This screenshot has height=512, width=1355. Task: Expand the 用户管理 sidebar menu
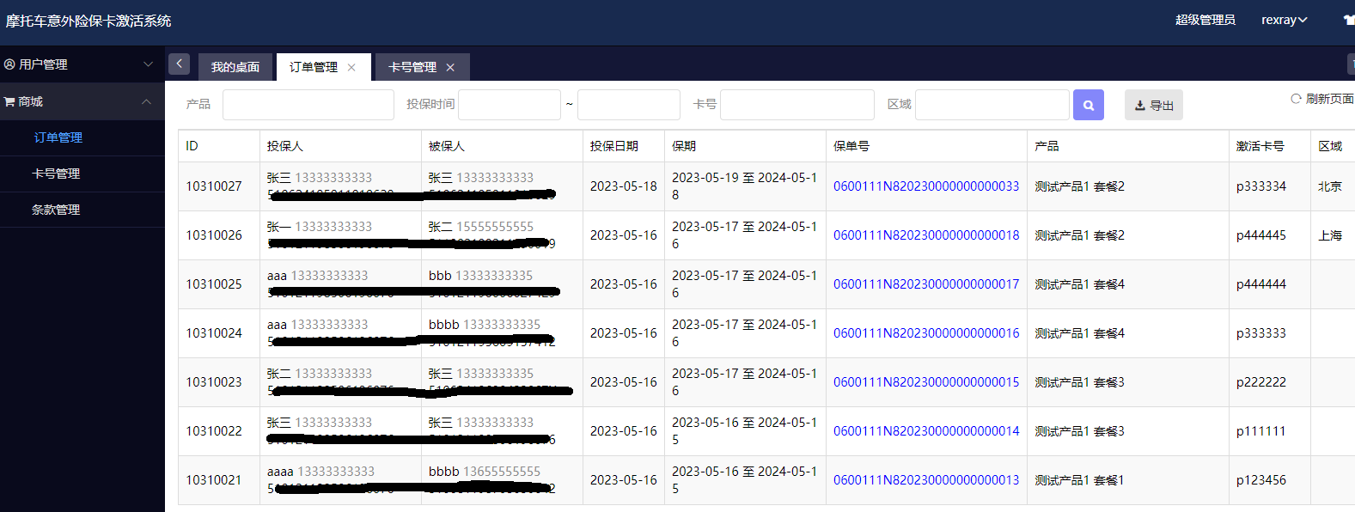point(148,64)
